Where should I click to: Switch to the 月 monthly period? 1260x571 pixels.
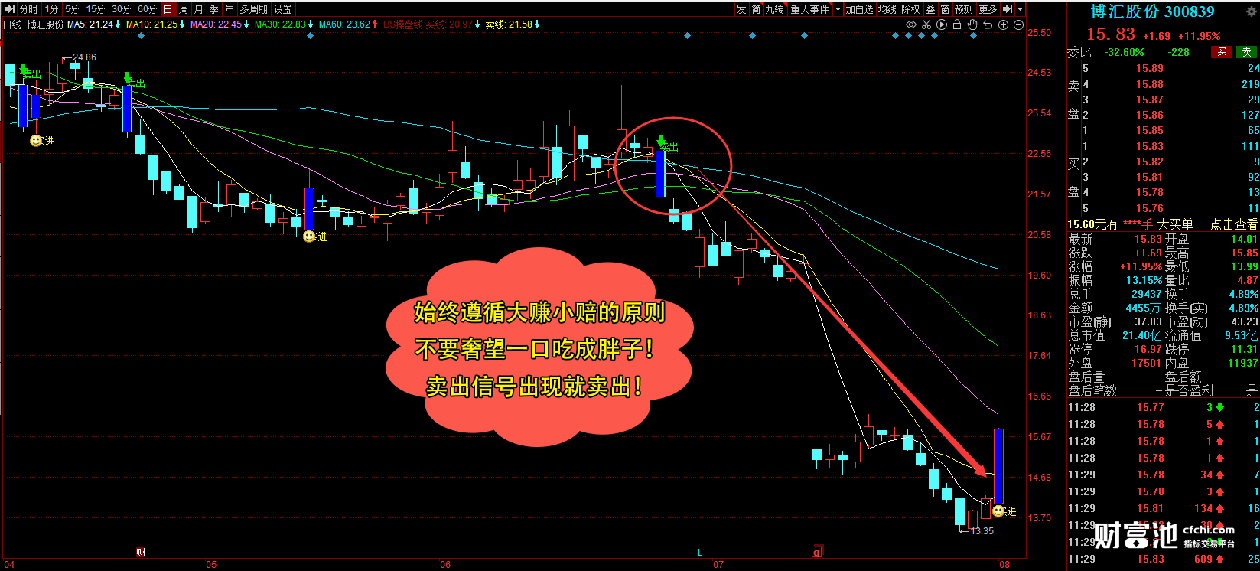199,9
